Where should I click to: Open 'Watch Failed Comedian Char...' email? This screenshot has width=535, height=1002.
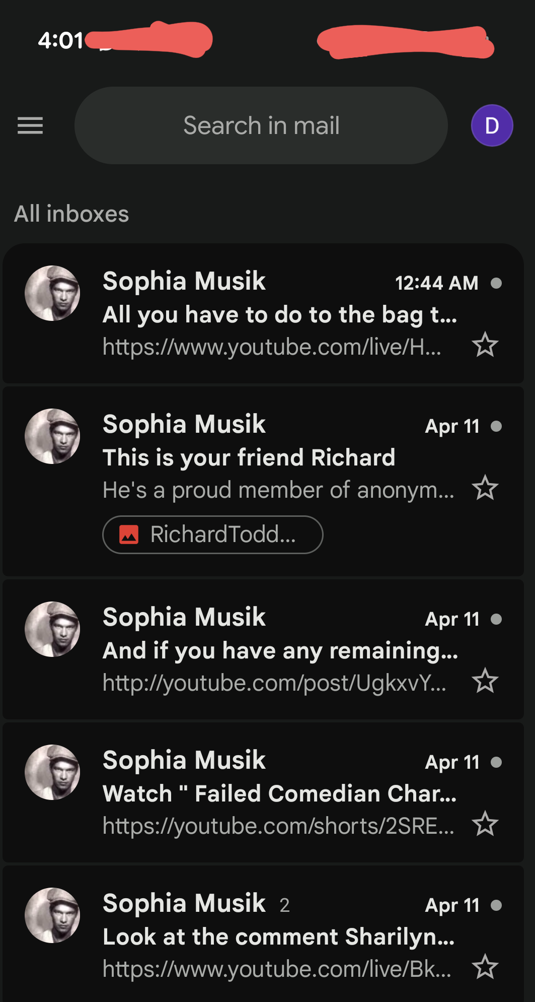(x=279, y=794)
